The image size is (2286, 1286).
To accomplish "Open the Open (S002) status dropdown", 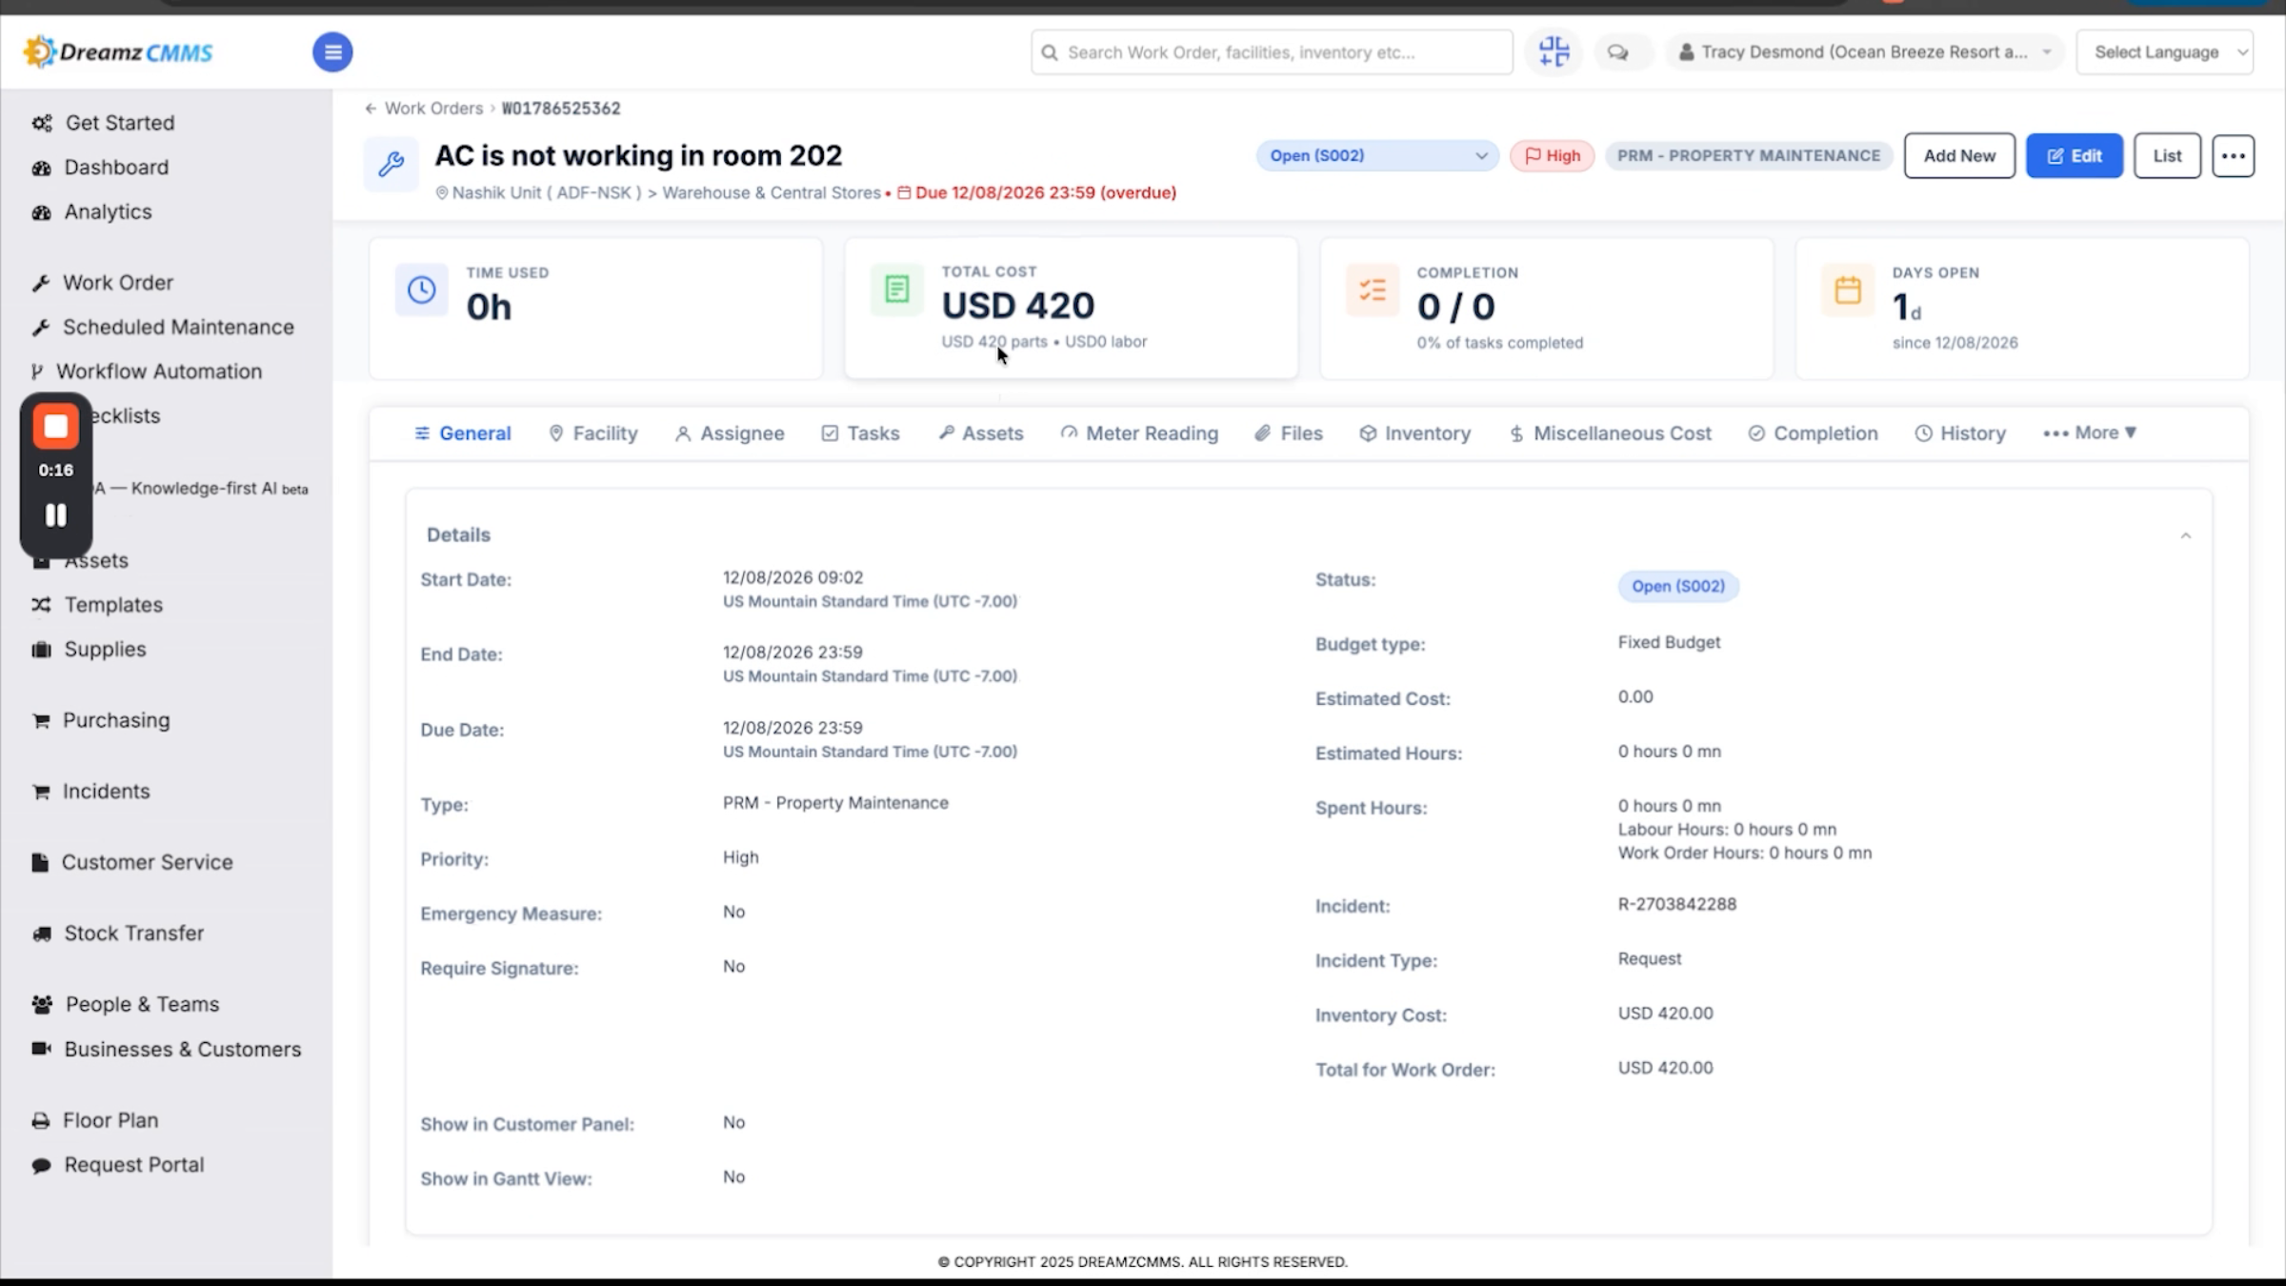I will tap(1376, 155).
